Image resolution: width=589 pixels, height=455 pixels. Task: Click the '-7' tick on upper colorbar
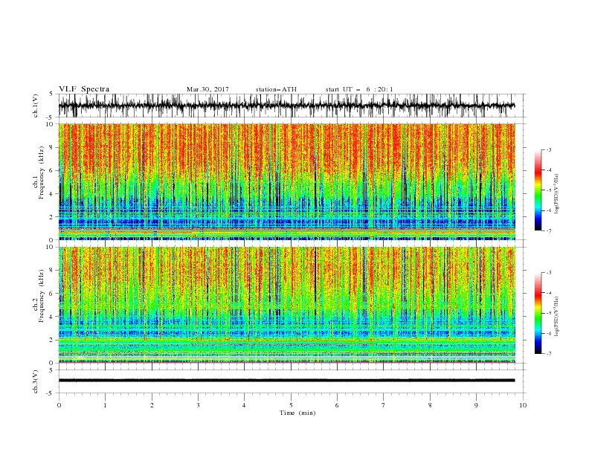pos(549,230)
